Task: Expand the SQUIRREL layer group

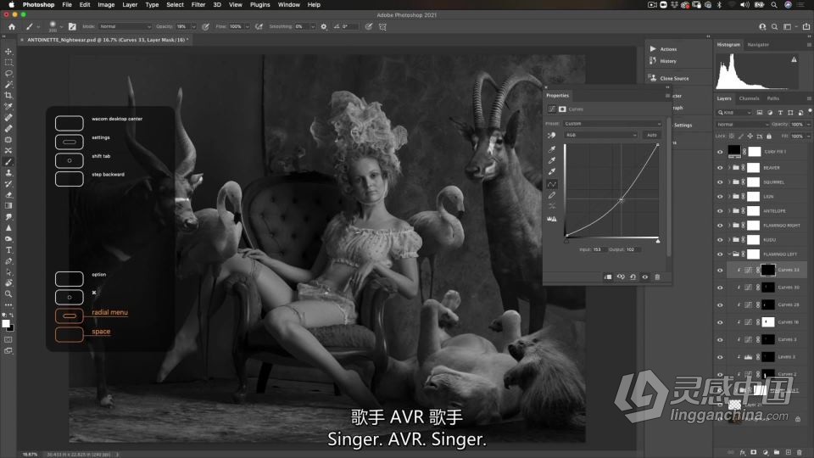Action: click(729, 182)
